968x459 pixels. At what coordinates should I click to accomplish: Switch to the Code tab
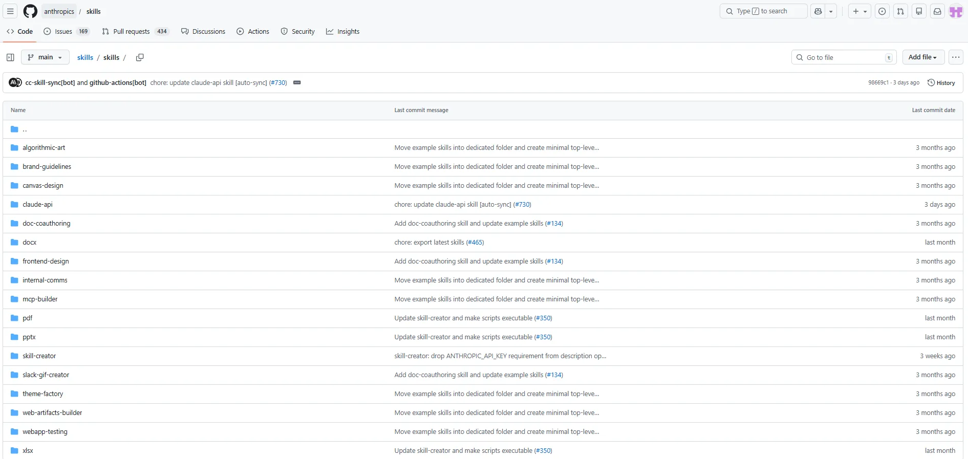coord(19,31)
